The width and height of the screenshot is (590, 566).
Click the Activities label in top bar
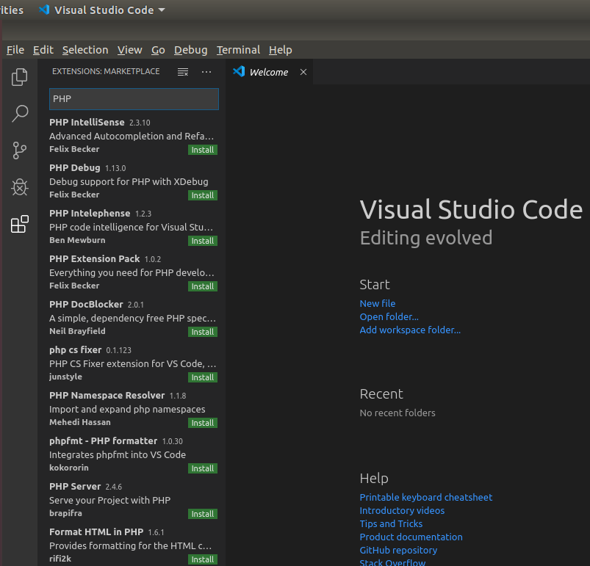click(x=12, y=10)
